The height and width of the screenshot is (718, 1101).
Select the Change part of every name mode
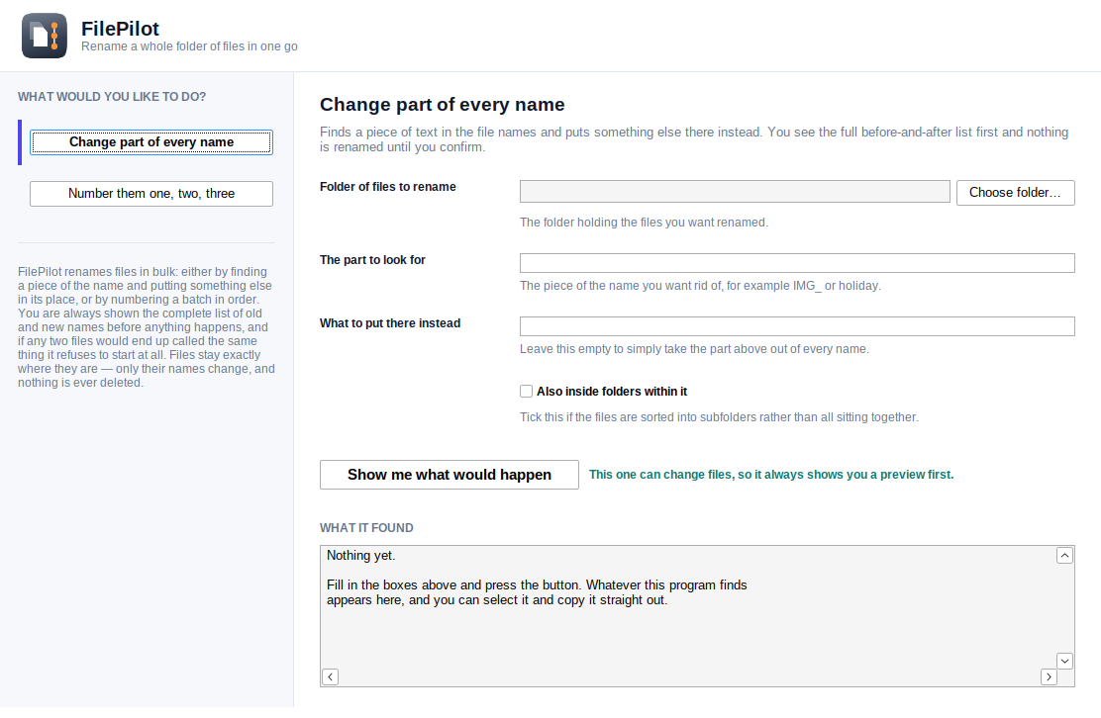coord(150,142)
